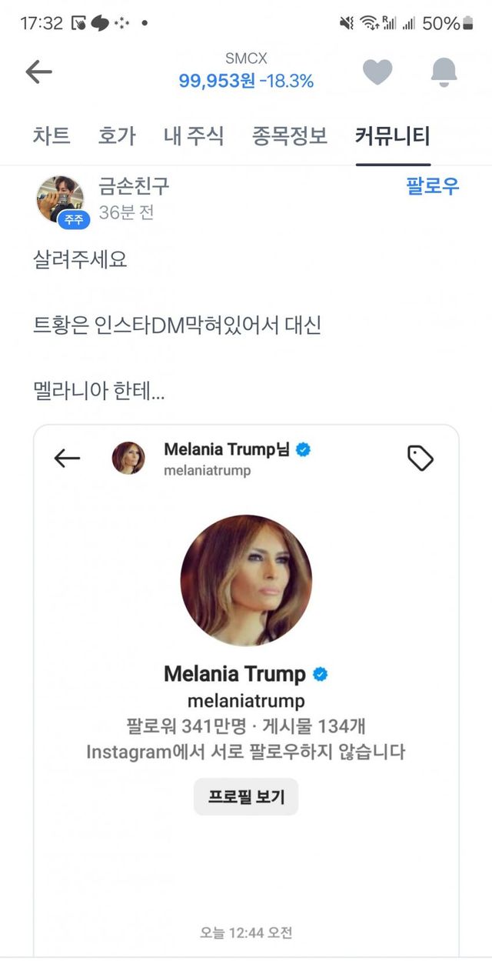Tap the back arrow inside the Instagram capture
Image resolution: width=492 pixels, height=961 pixels.
(68, 457)
